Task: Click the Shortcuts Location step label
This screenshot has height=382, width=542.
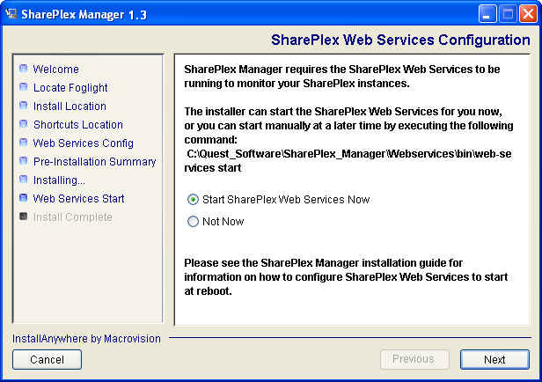Action: click(78, 124)
